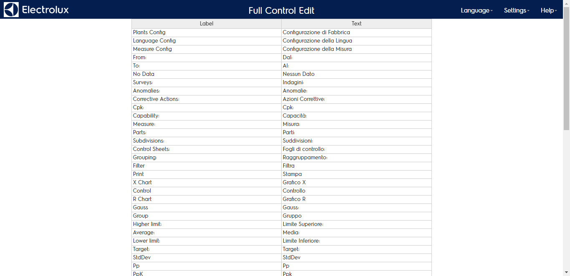Click the Label column header
This screenshot has height=276, width=570.
pos(207,24)
